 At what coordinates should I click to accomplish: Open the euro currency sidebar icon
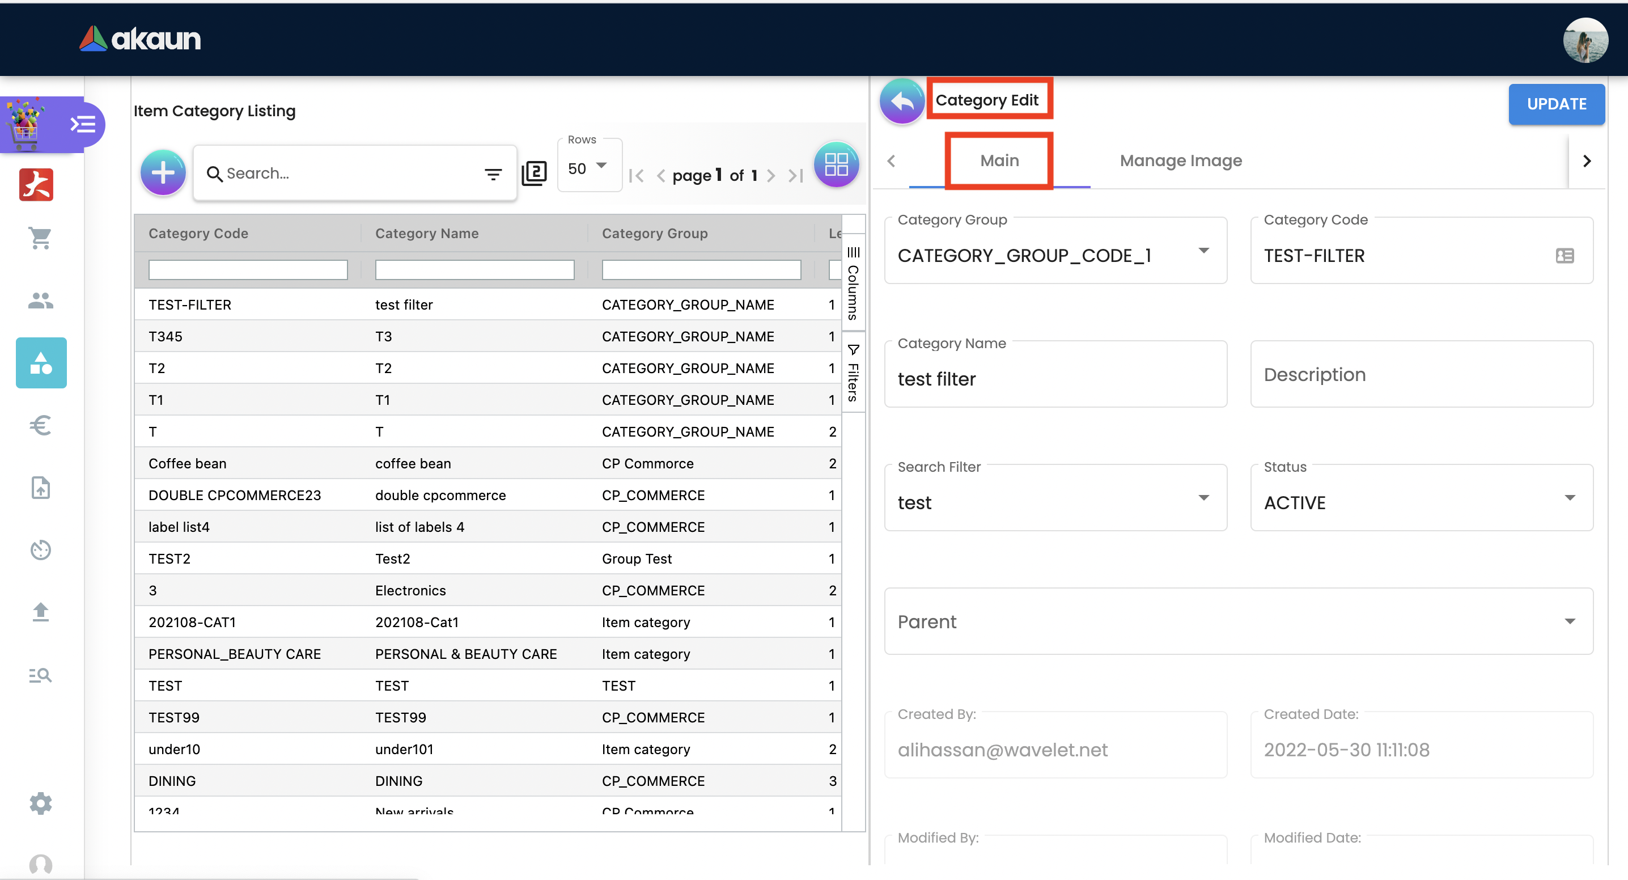[x=40, y=425]
